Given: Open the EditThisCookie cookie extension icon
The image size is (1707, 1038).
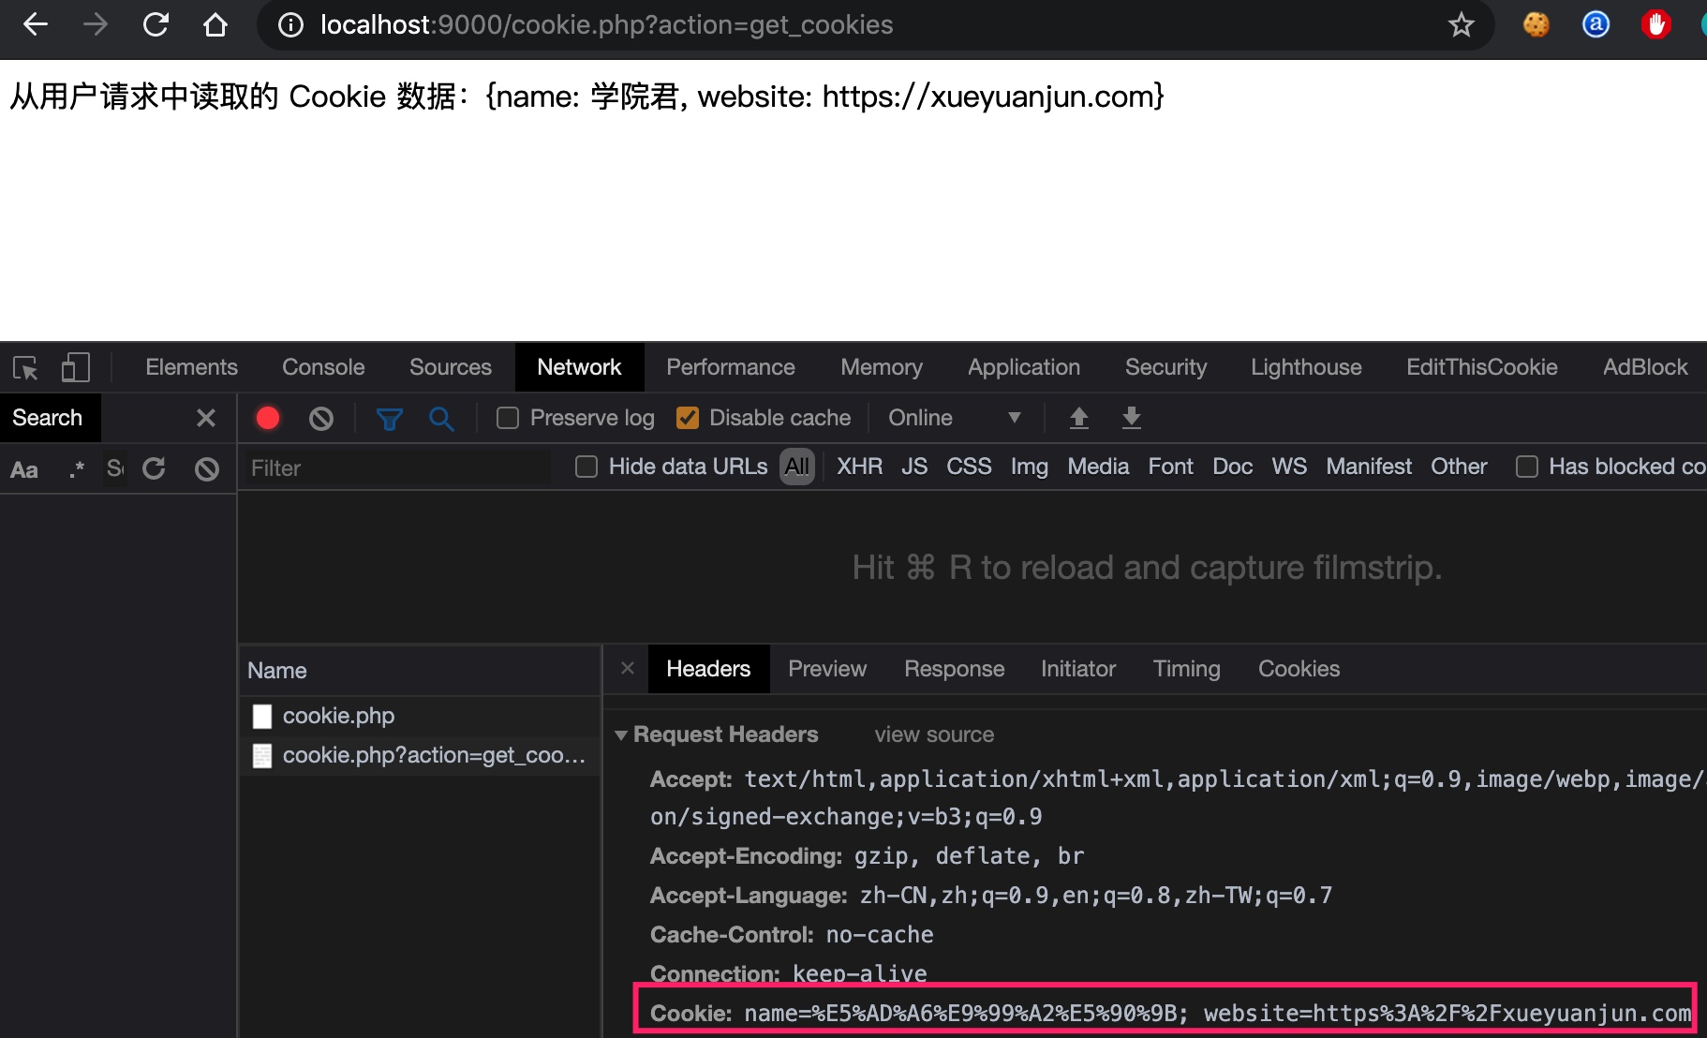Looking at the screenshot, I should coord(1536,25).
